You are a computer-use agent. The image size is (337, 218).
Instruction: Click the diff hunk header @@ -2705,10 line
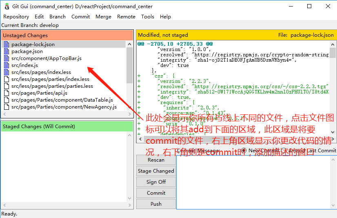pyautogui.click(x=175, y=44)
